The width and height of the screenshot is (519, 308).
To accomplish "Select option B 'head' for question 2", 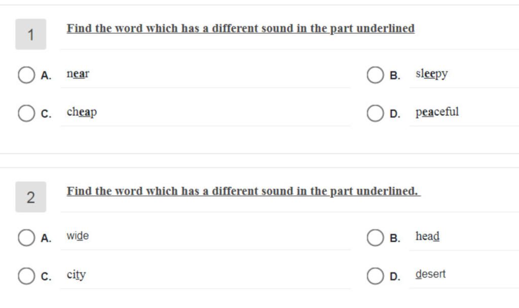I will pyautogui.click(x=376, y=238).
